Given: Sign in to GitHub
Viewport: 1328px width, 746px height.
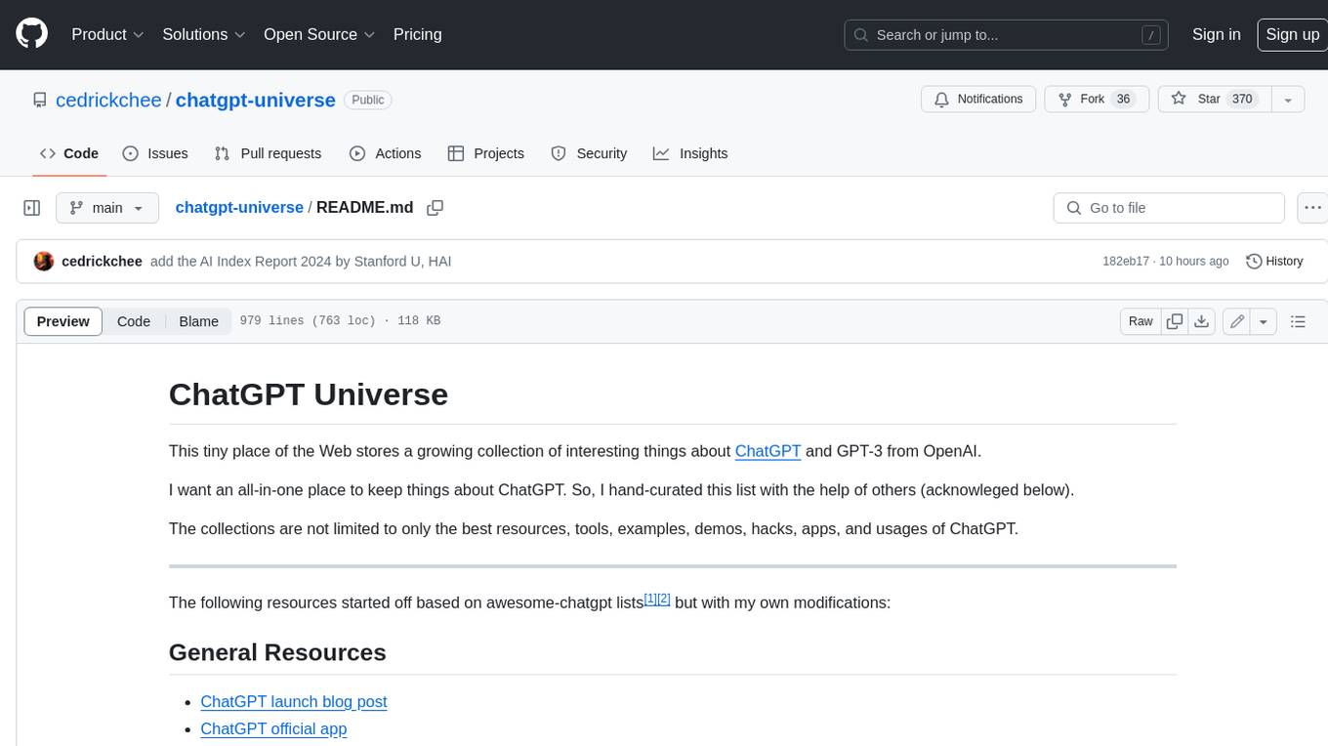Looking at the screenshot, I should click(x=1216, y=34).
